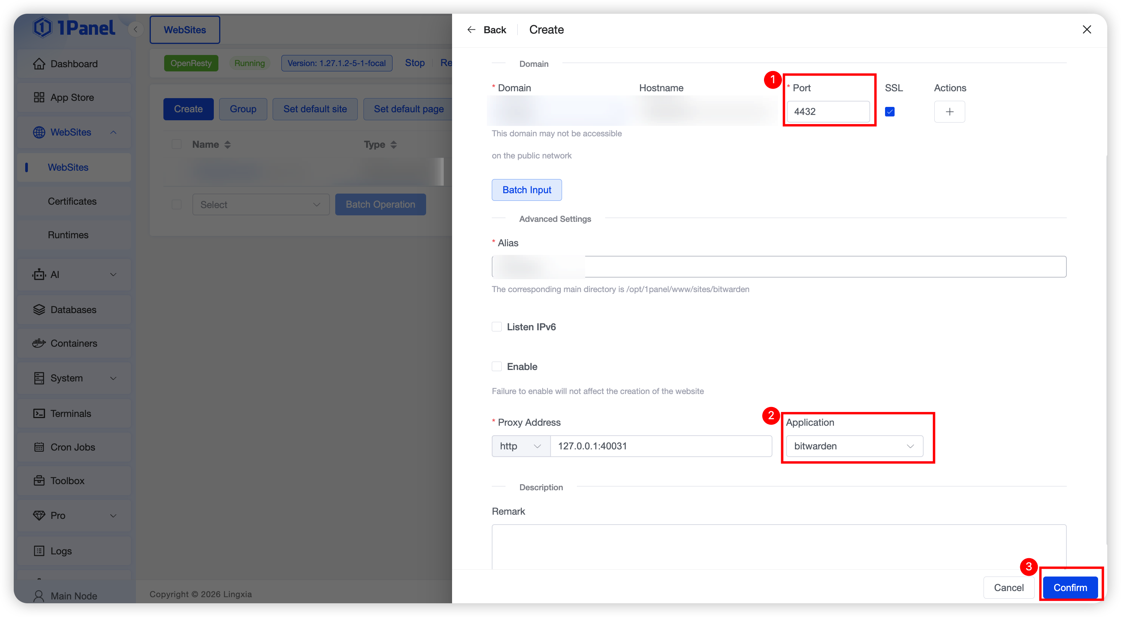Open the http protocol dropdown
The height and width of the screenshot is (617, 1121).
(x=520, y=446)
